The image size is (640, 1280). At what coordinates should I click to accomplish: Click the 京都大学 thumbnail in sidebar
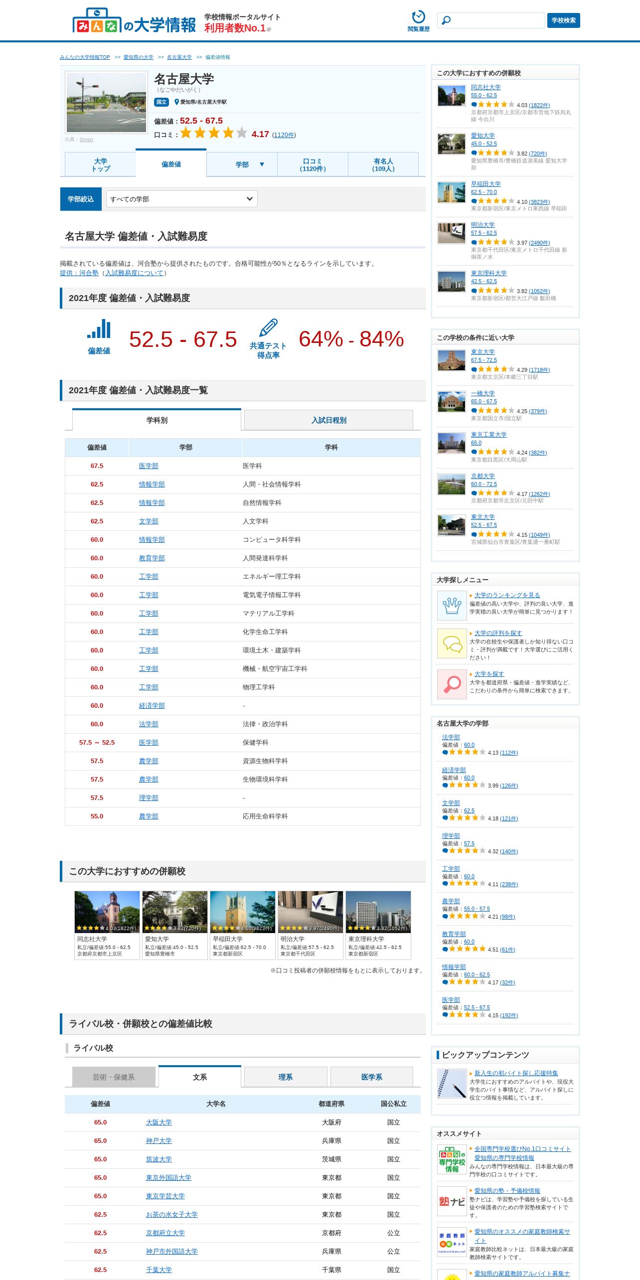(x=452, y=484)
